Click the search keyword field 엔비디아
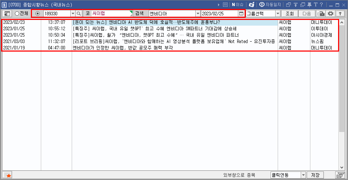348x180 pixels. tap(172, 14)
